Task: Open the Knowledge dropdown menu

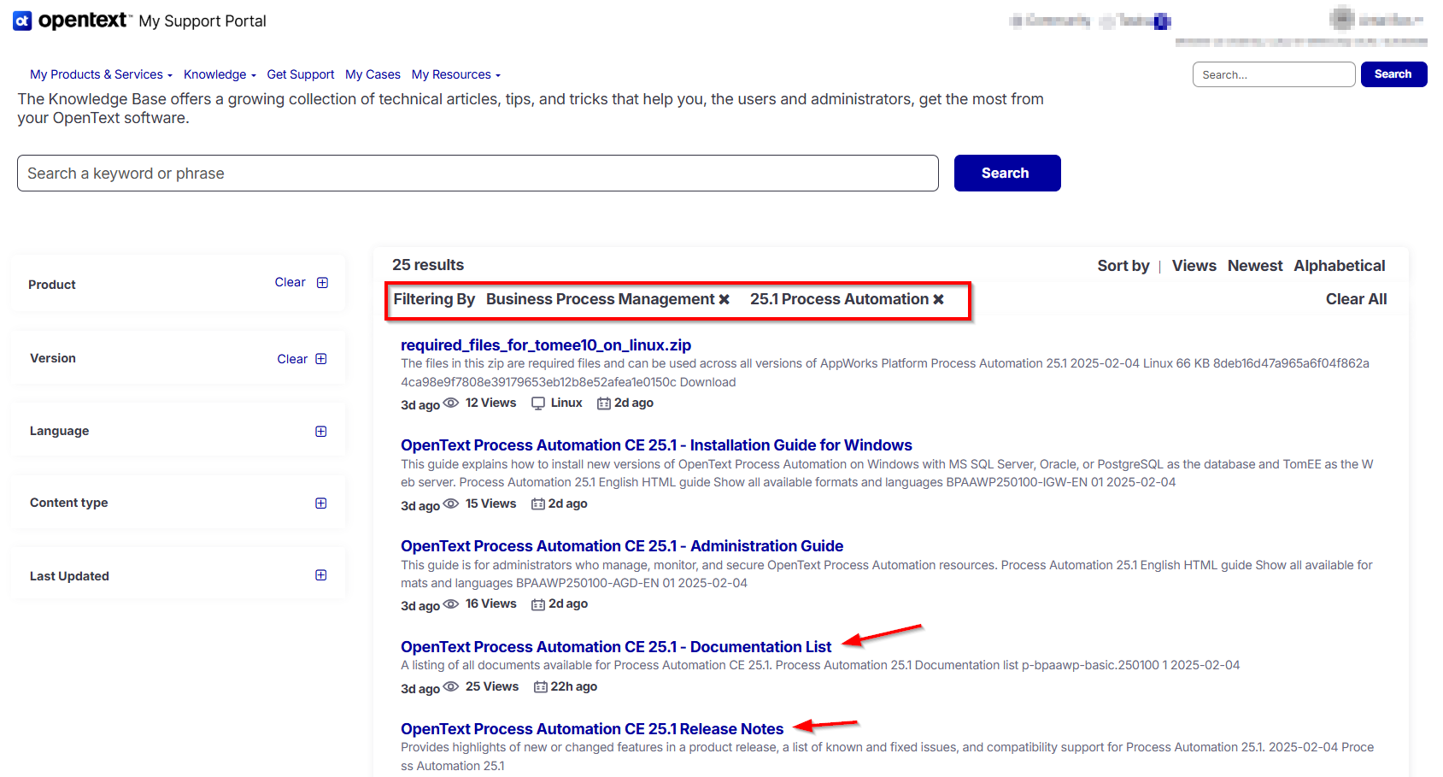Action: 220,74
